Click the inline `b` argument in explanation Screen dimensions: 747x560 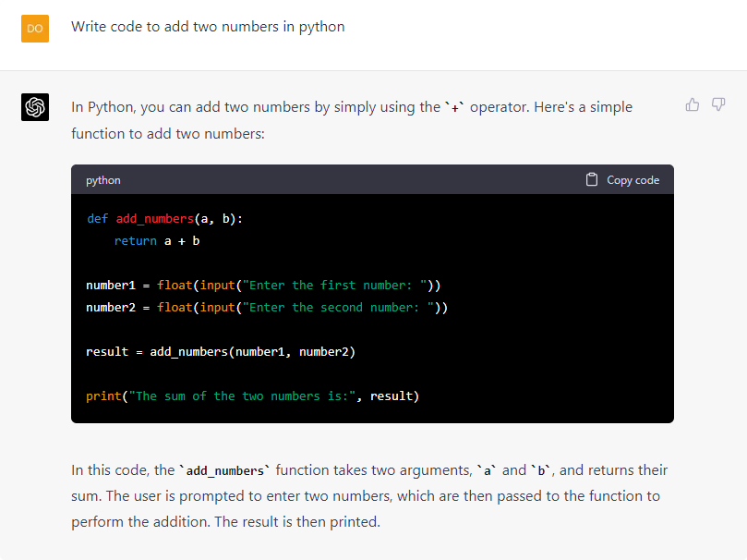pyautogui.click(x=541, y=471)
